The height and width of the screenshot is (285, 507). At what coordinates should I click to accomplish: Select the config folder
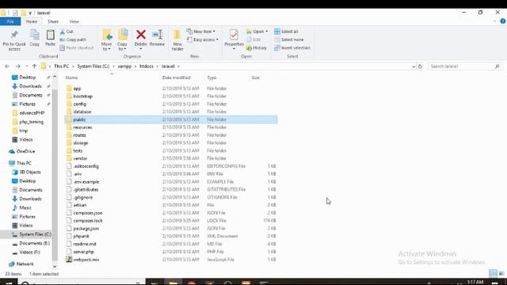pos(171,104)
